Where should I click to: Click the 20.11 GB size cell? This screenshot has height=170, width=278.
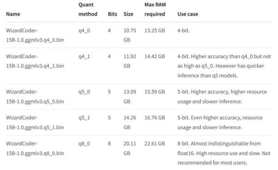click(130, 148)
